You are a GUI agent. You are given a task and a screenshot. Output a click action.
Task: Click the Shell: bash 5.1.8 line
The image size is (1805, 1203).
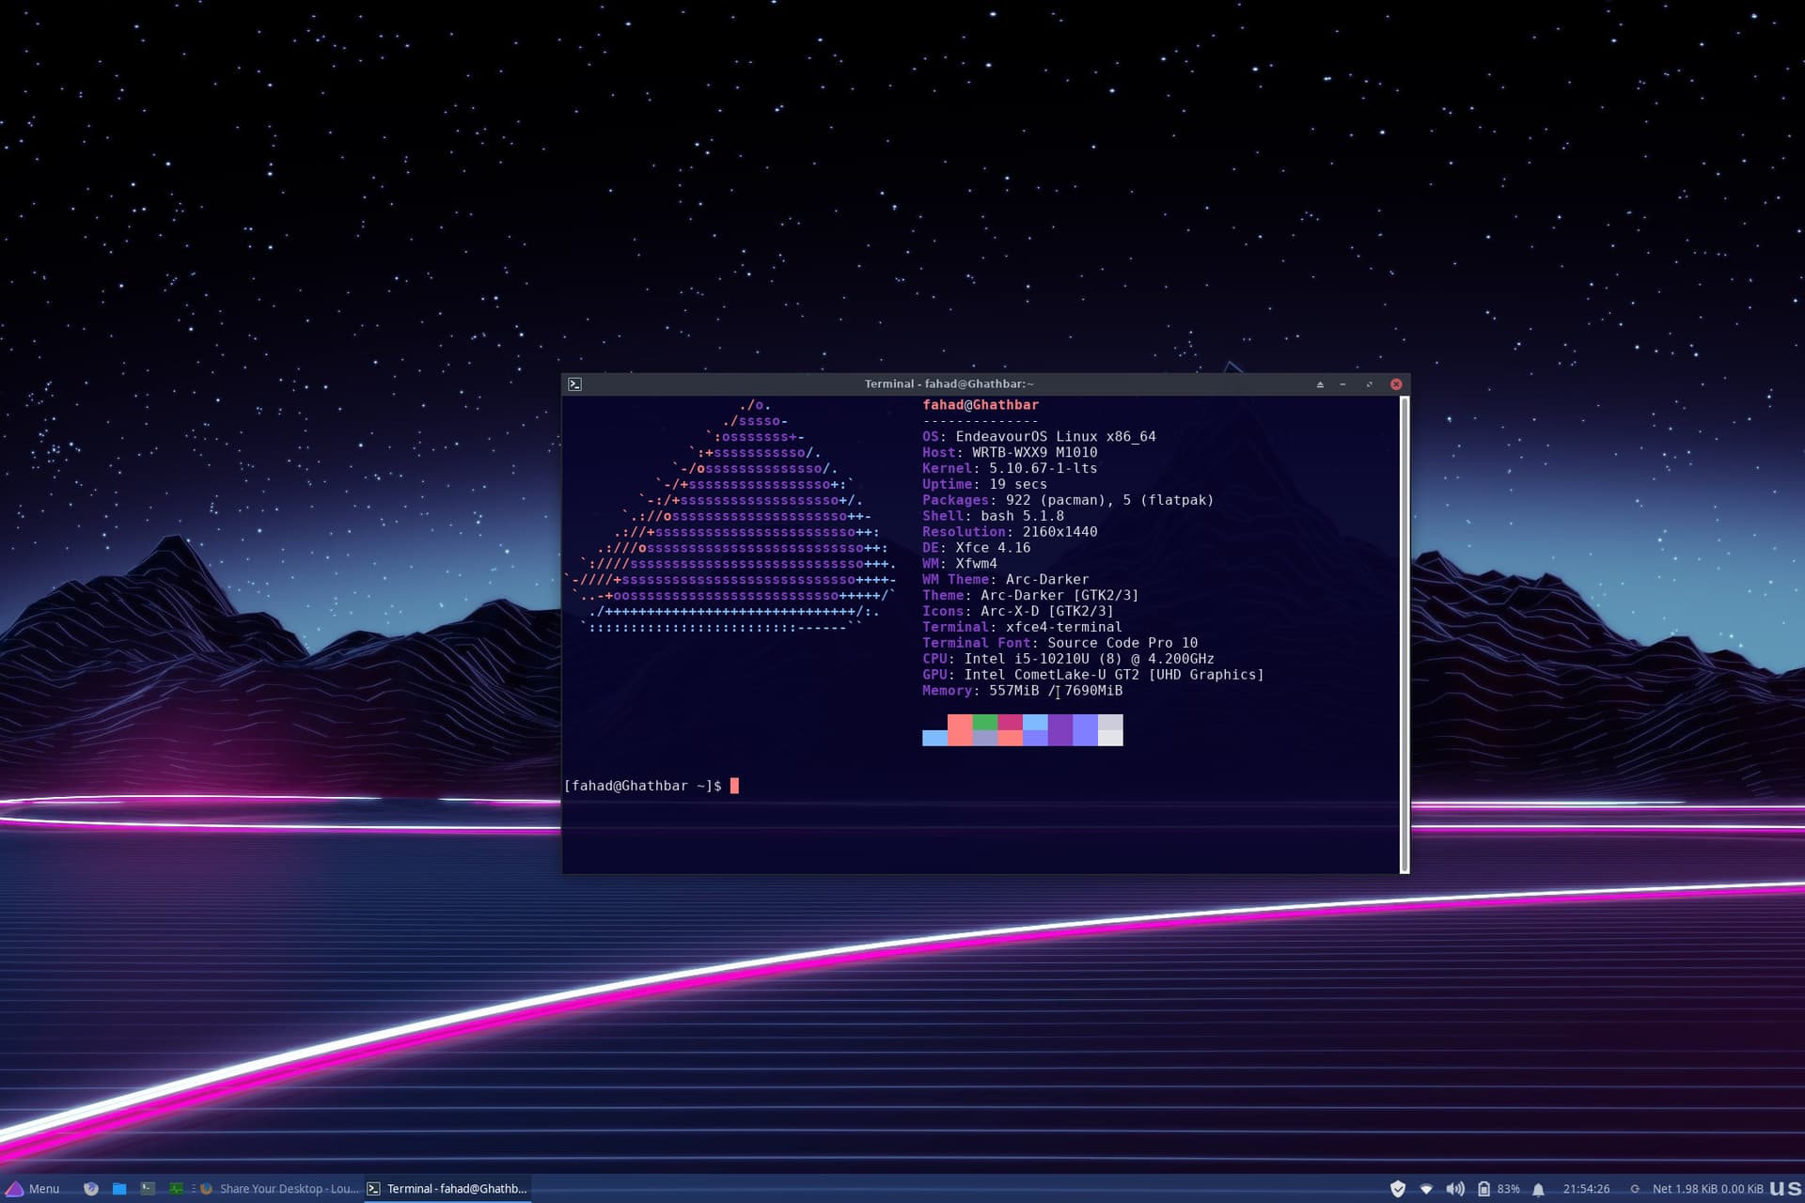993,517
